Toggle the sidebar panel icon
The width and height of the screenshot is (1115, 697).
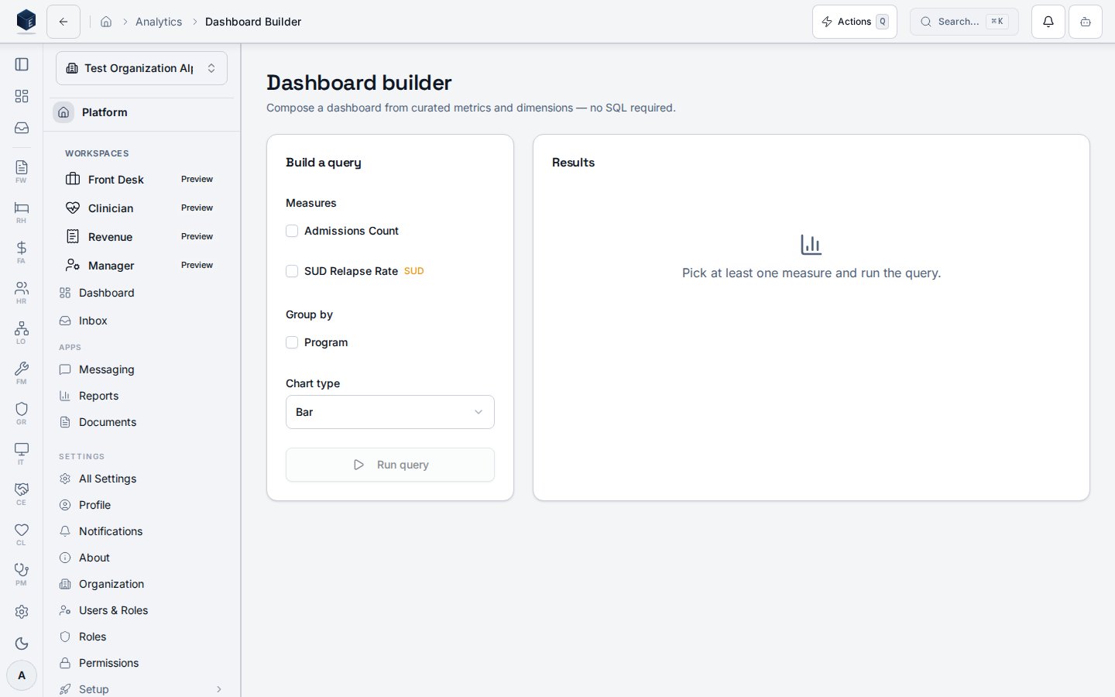coord(22,64)
